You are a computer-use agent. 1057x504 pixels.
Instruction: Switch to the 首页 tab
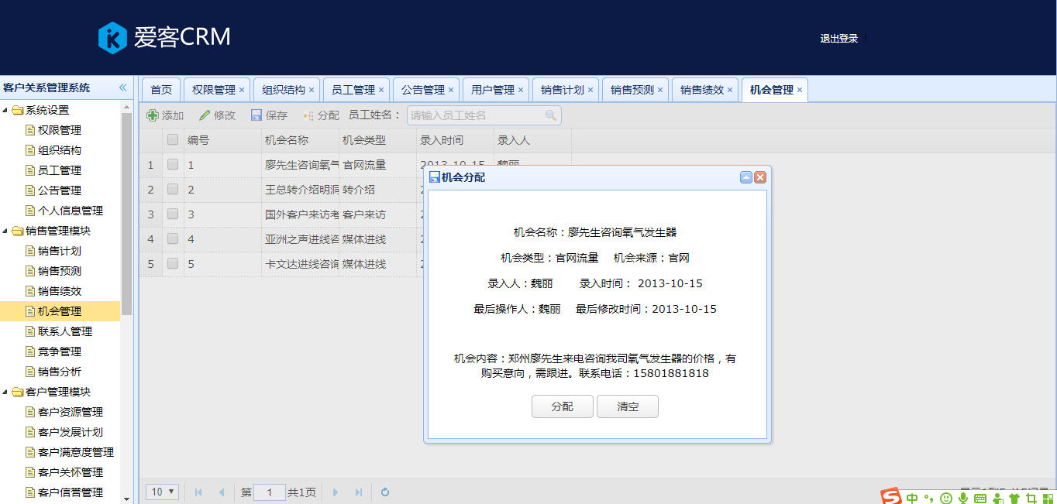click(161, 90)
